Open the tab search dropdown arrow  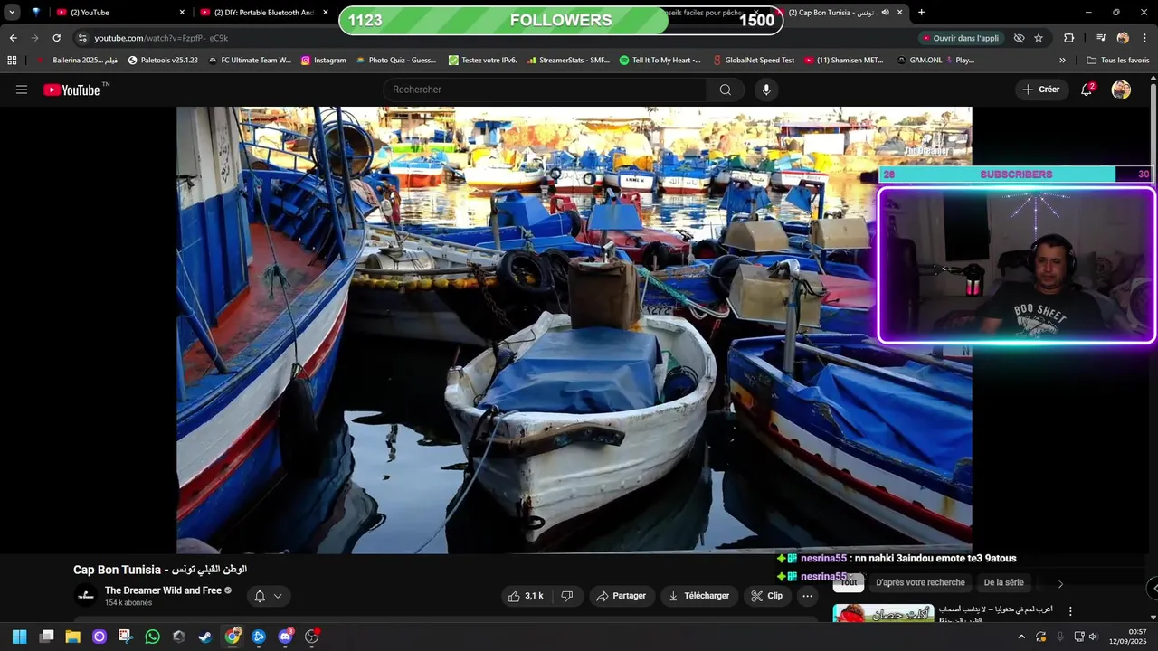pos(12,13)
